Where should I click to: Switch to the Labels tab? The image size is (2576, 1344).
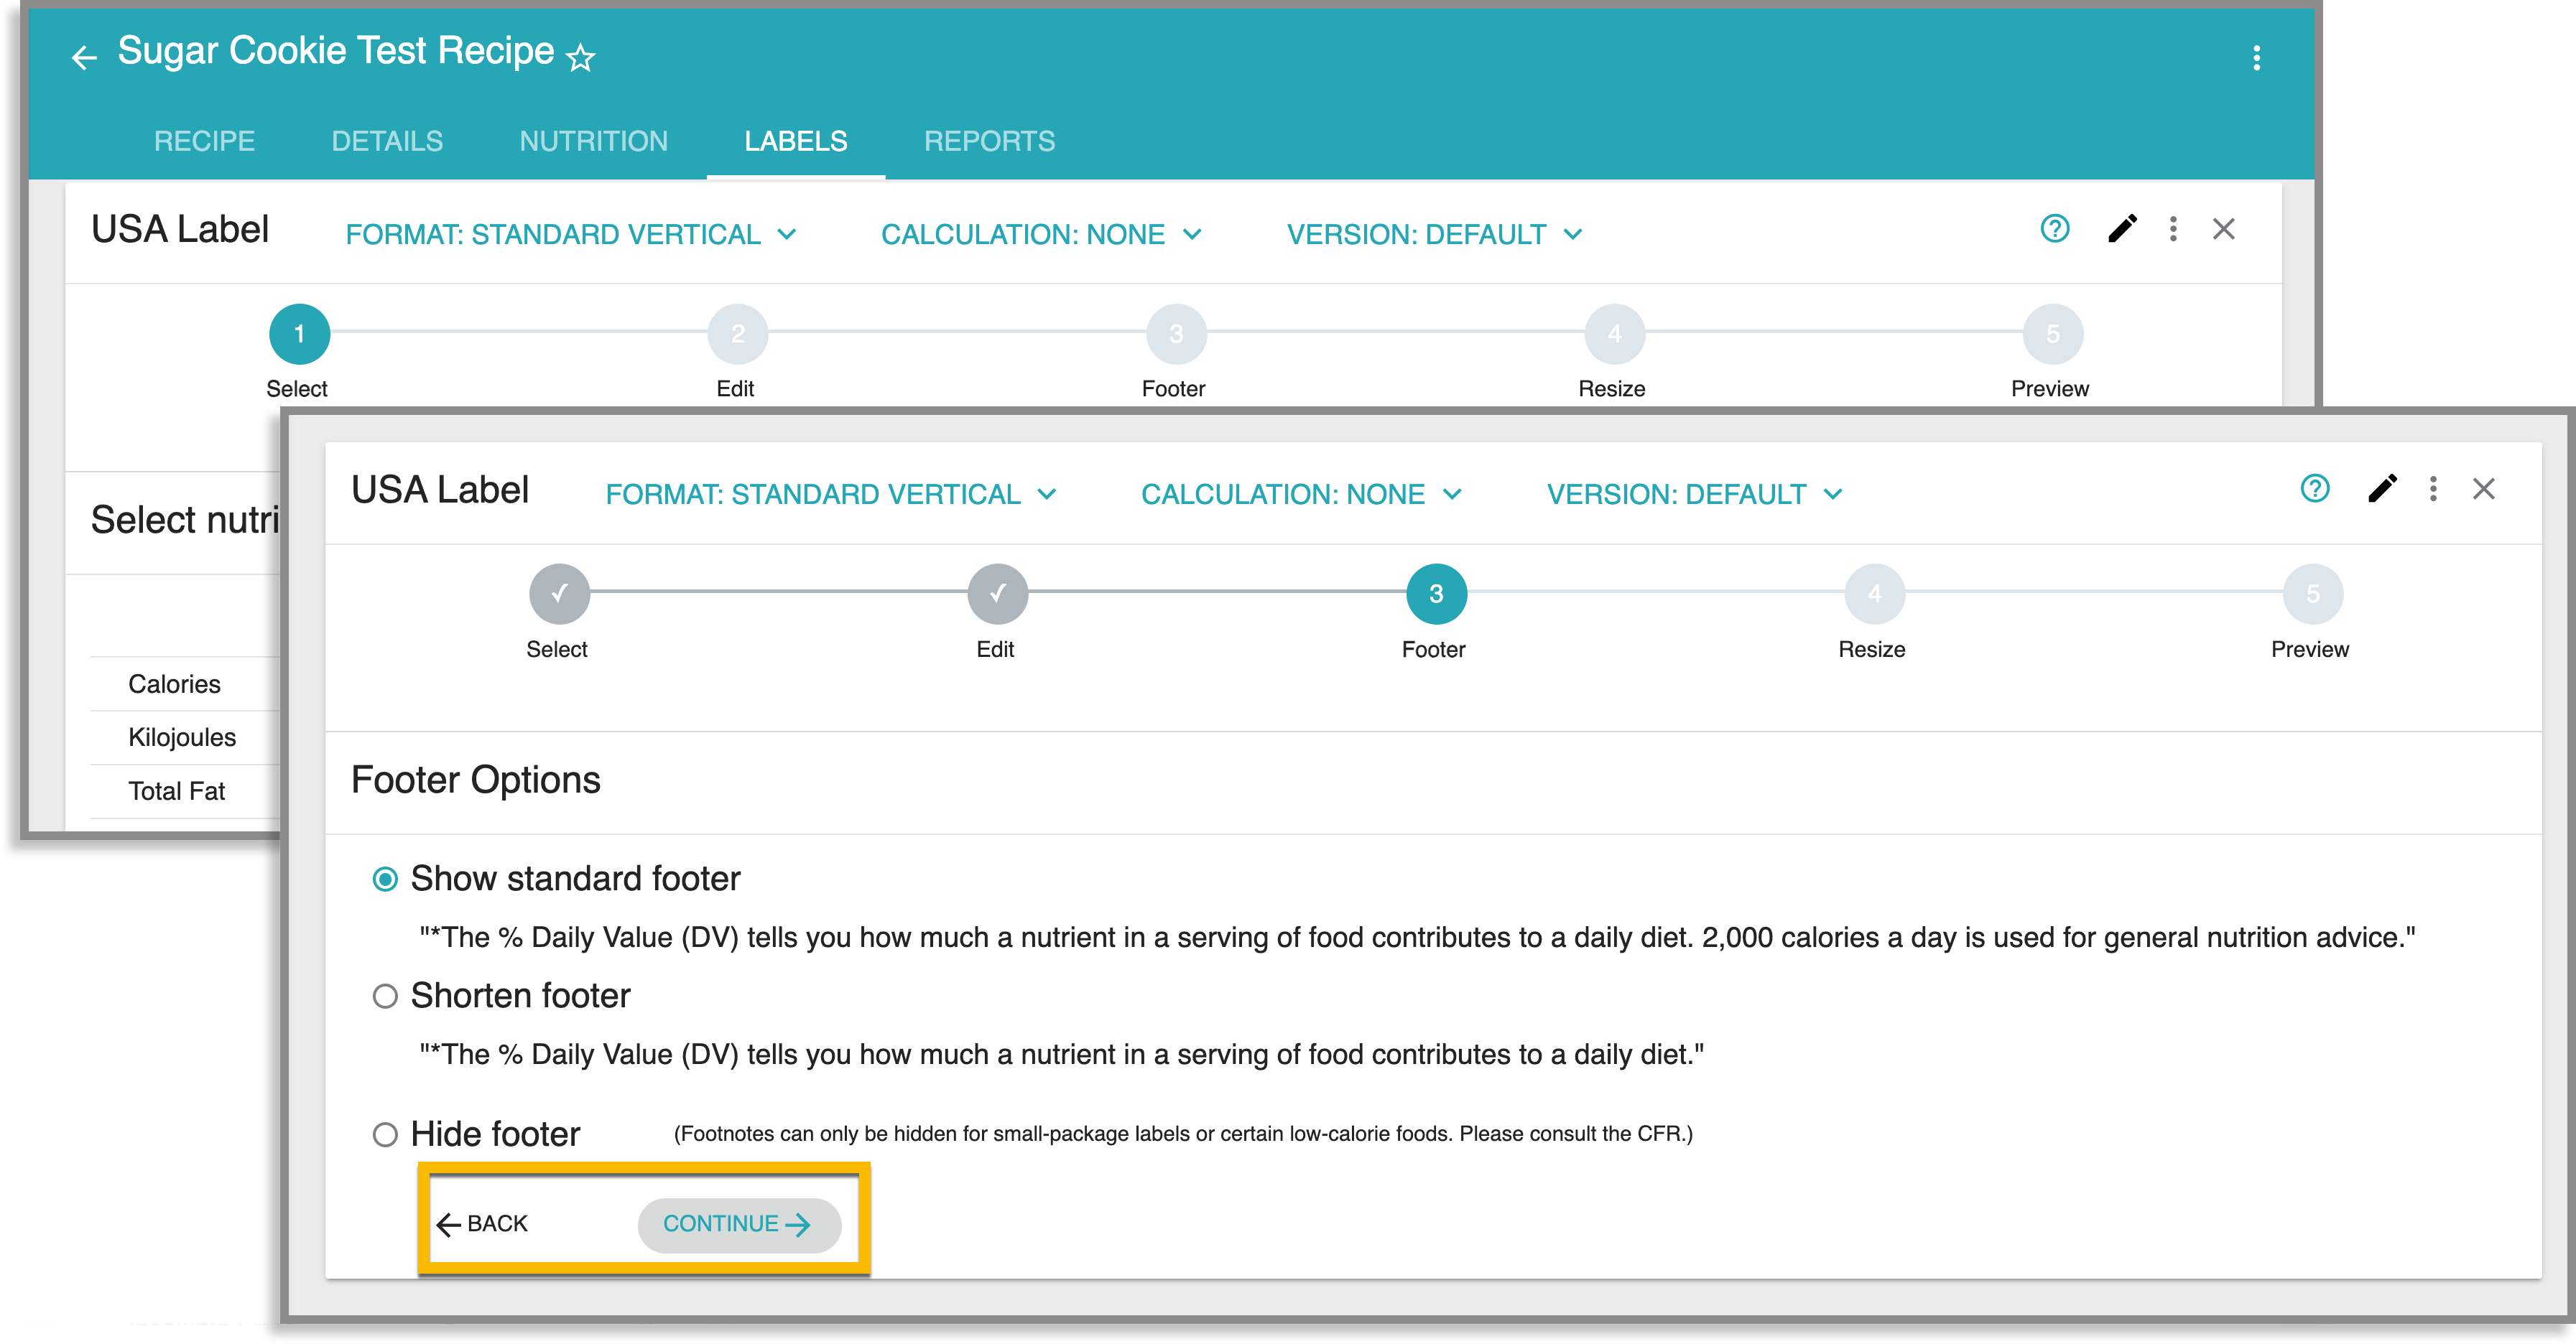click(x=795, y=141)
